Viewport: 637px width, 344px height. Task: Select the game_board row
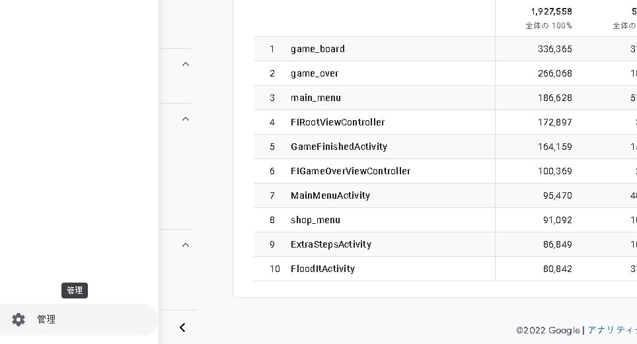318,49
